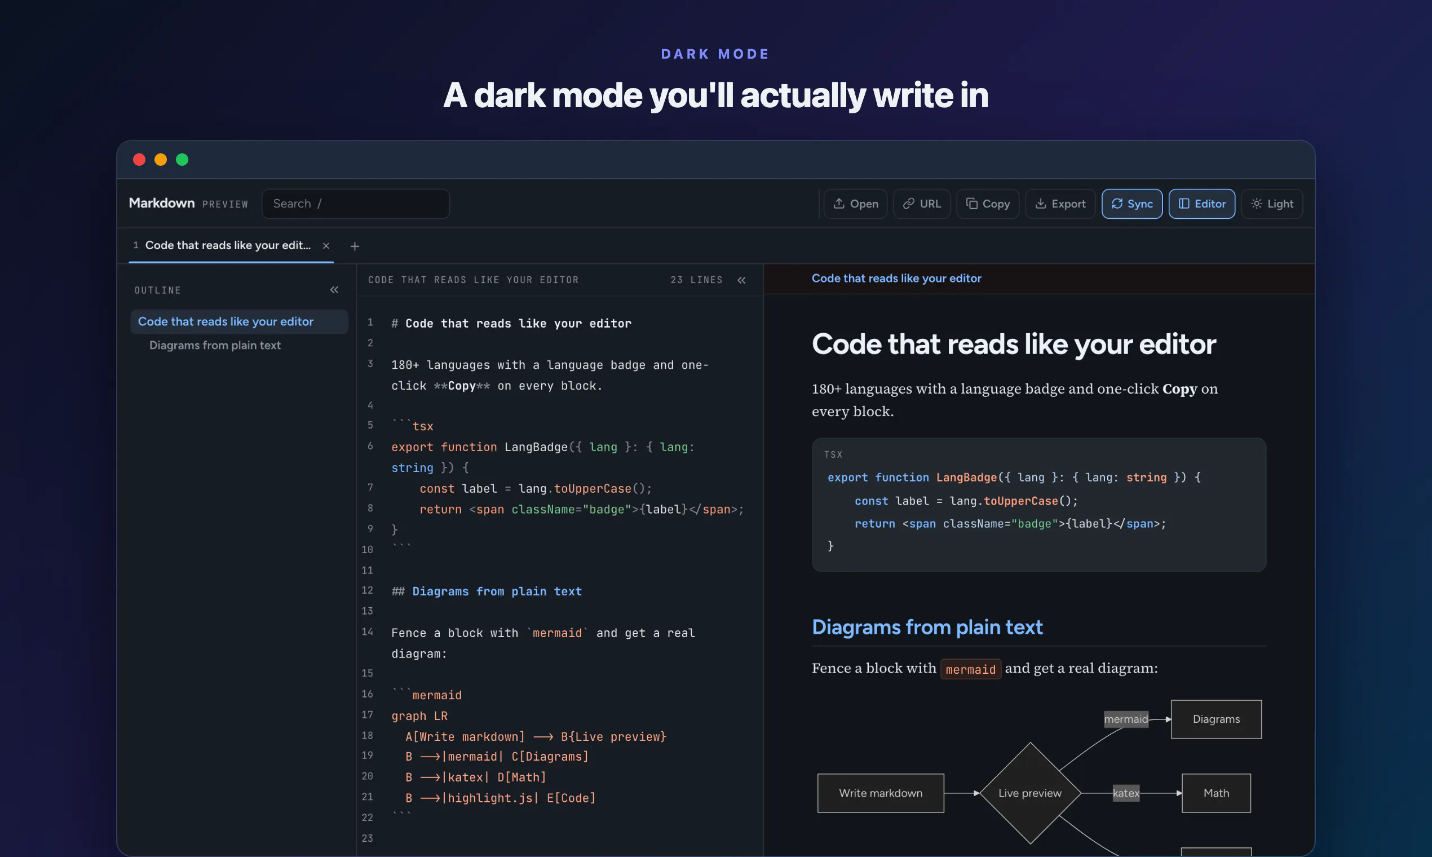This screenshot has width=1432, height=857.
Task: Switch to Light theme
Action: click(1271, 204)
